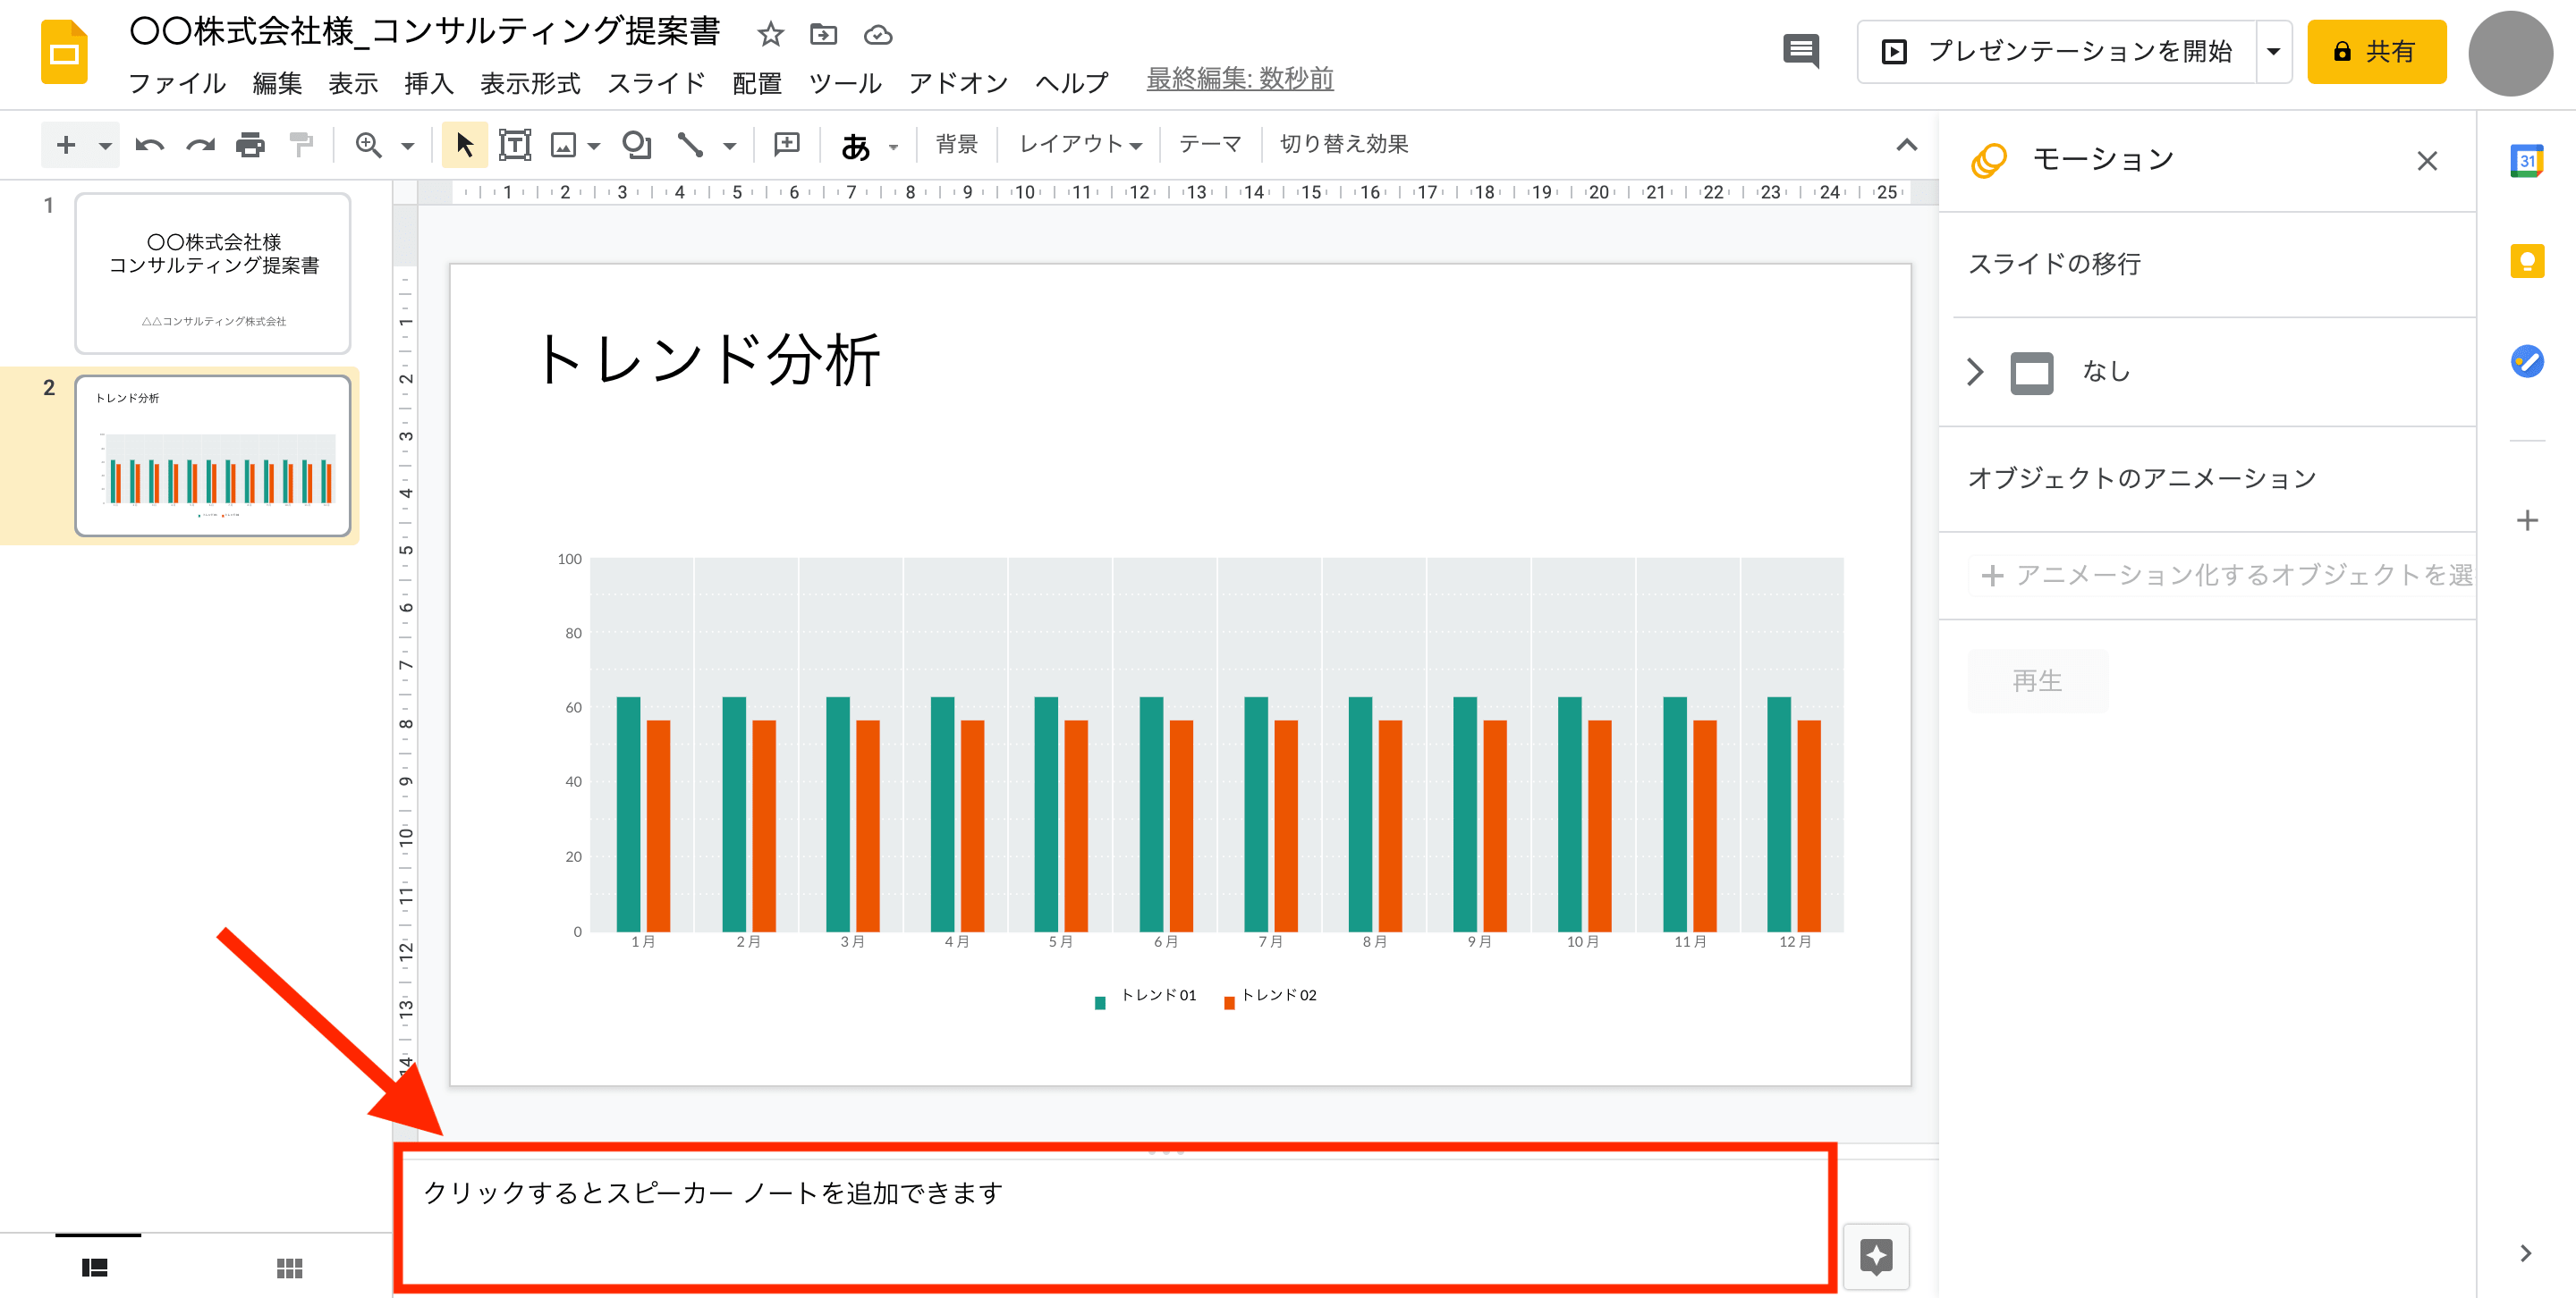Click the 最終編集: 数秒前 link

pos(1240,79)
